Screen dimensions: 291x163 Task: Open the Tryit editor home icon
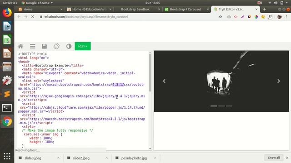[x=20, y=46]
